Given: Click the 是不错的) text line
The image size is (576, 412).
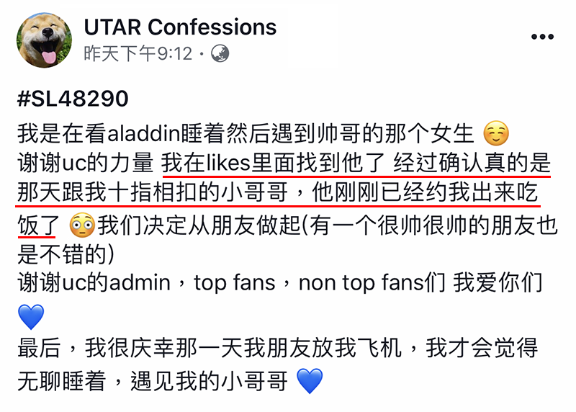Looking at the screenshot, I should pos(66,254).
